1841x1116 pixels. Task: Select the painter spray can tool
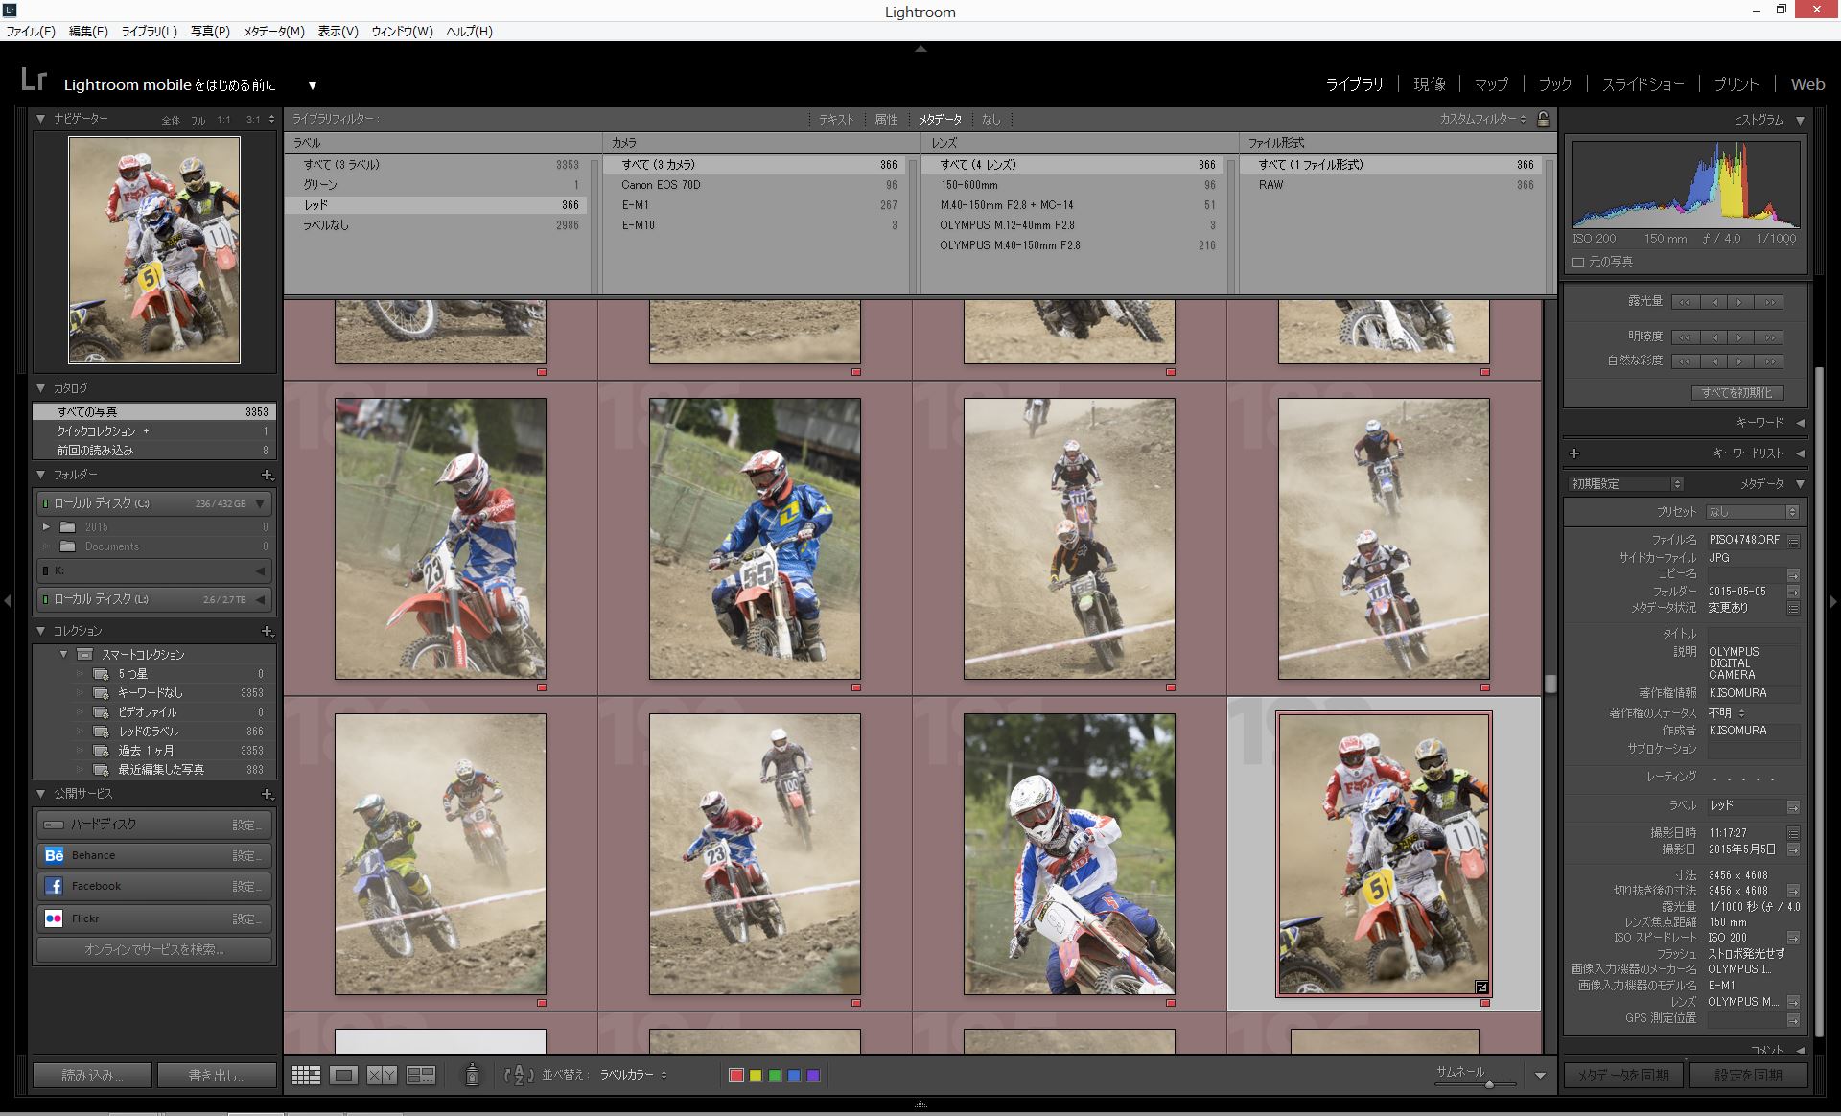point(472,1076)
